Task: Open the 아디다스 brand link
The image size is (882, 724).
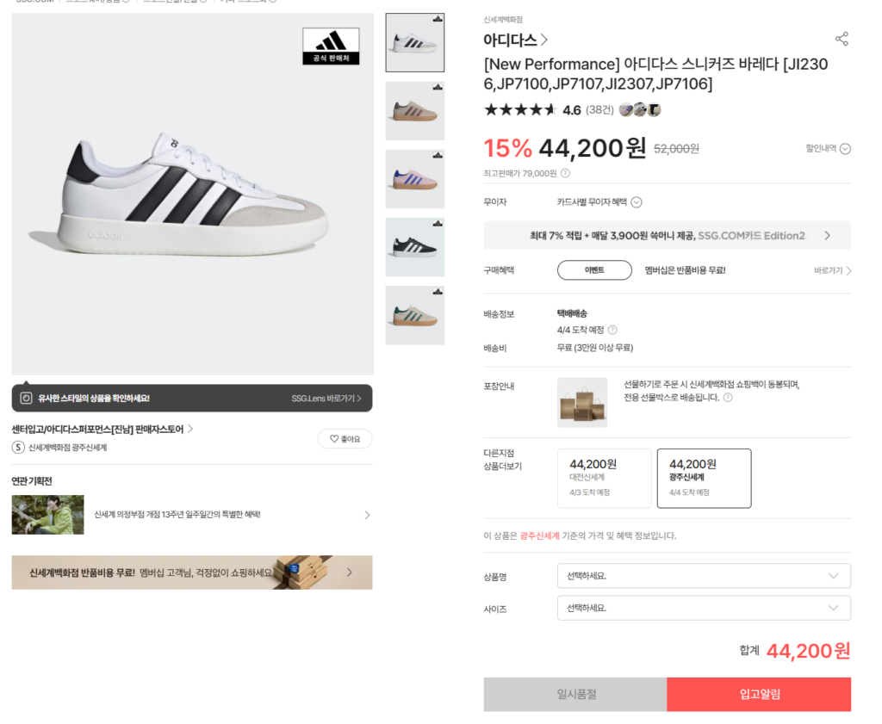Action: tap(515, 40)
